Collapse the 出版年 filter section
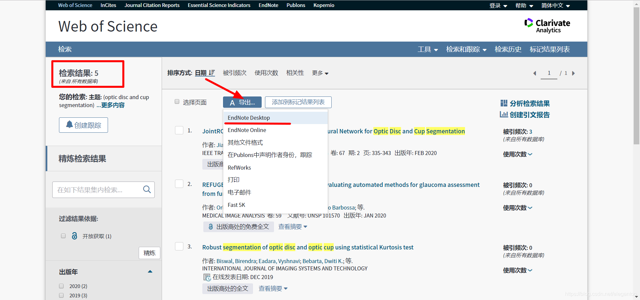Image resolution: width=640 pixels, height=300 pixels. [x=150, y=271]
